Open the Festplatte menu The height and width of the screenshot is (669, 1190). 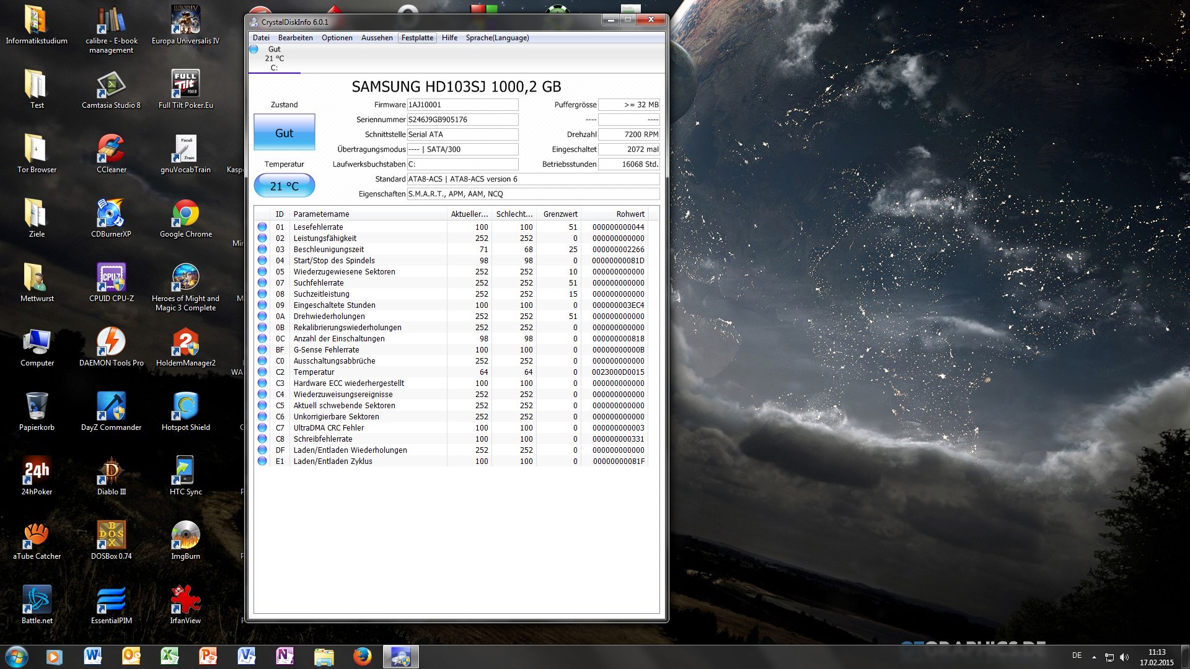coord(417,38)
